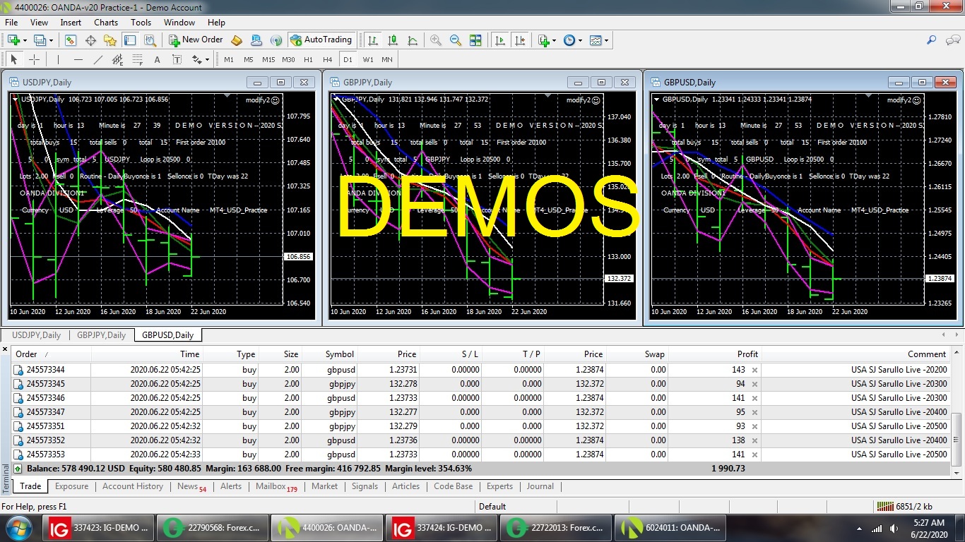This screenshot has height=542, width=965.
Task: Toggle the Terminal panel icon
Action: (x=129, y=40)
